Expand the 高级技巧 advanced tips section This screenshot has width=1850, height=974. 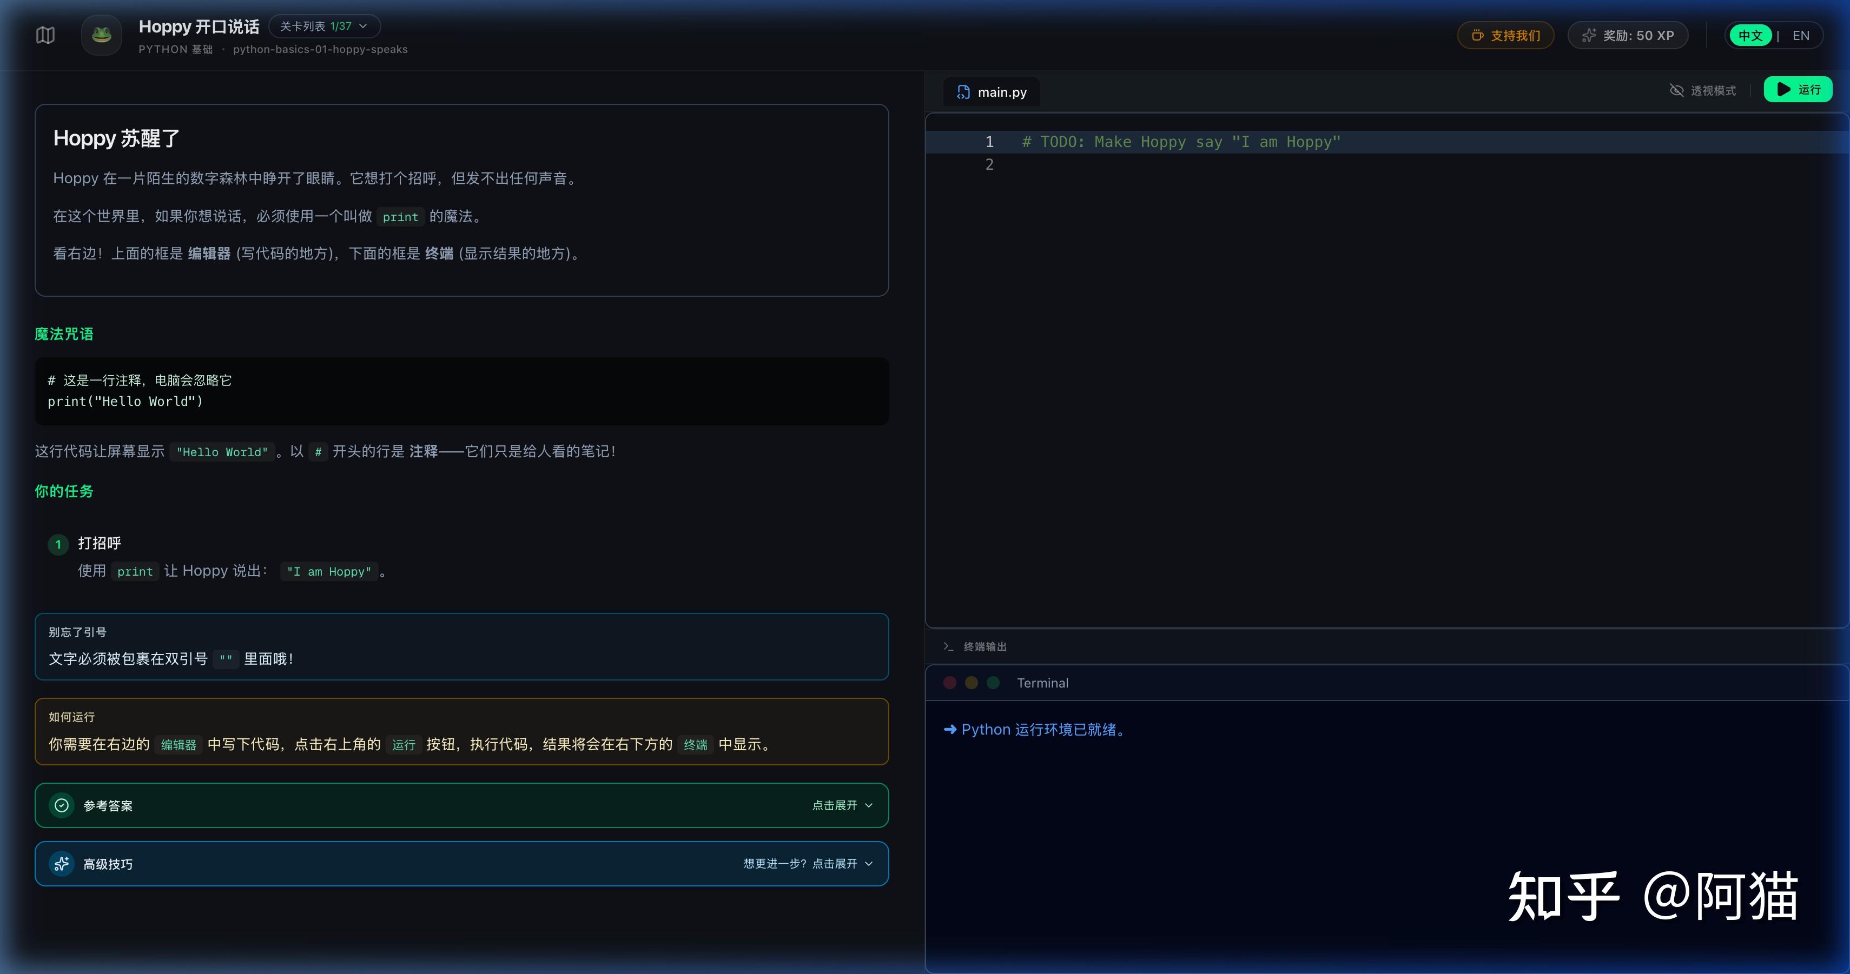pyautogui.click(x=462, y=863)
